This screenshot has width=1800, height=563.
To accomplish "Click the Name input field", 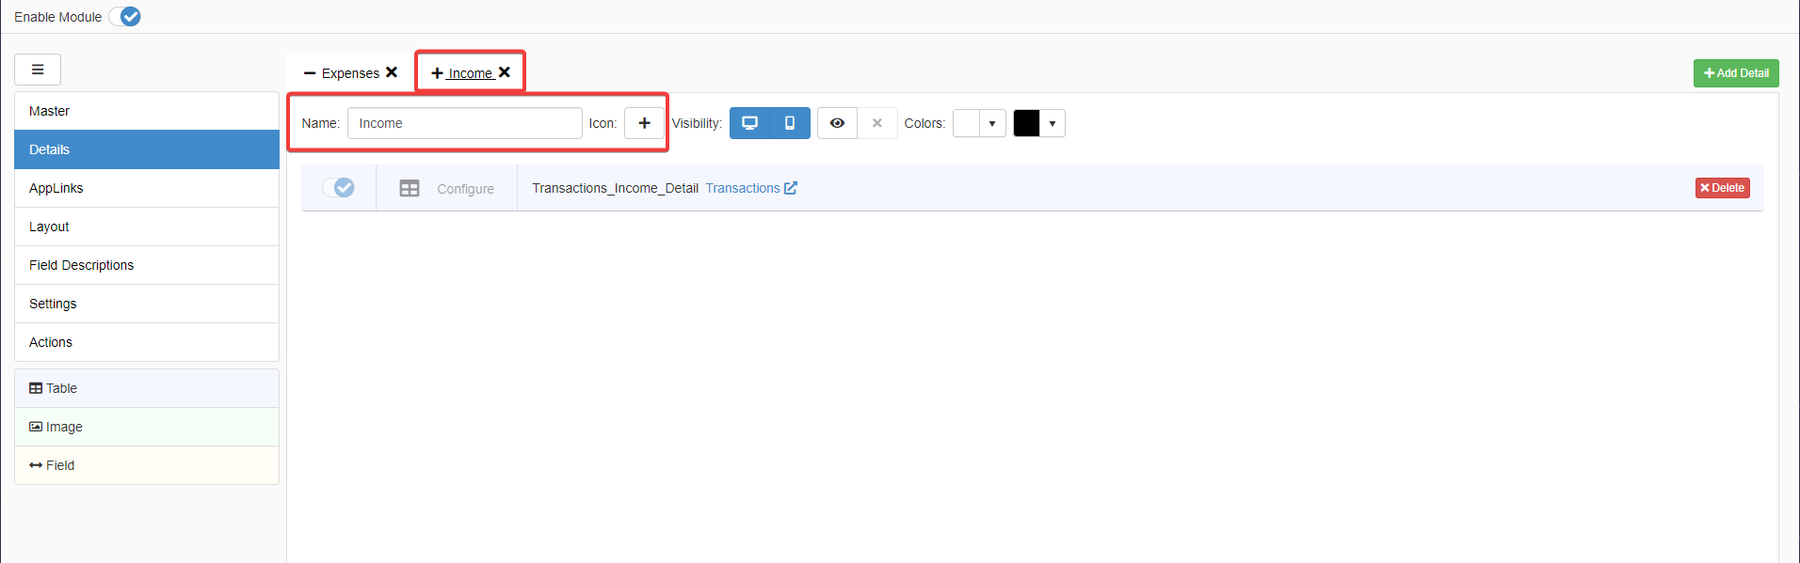I will [464, 123].
